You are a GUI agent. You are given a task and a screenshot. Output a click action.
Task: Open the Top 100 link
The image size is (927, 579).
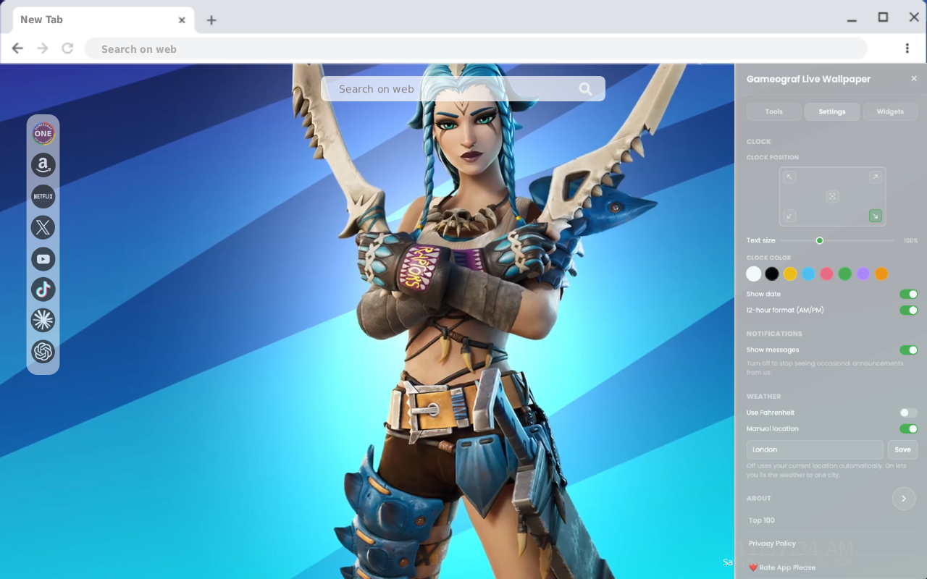click(x=762, y=520)
